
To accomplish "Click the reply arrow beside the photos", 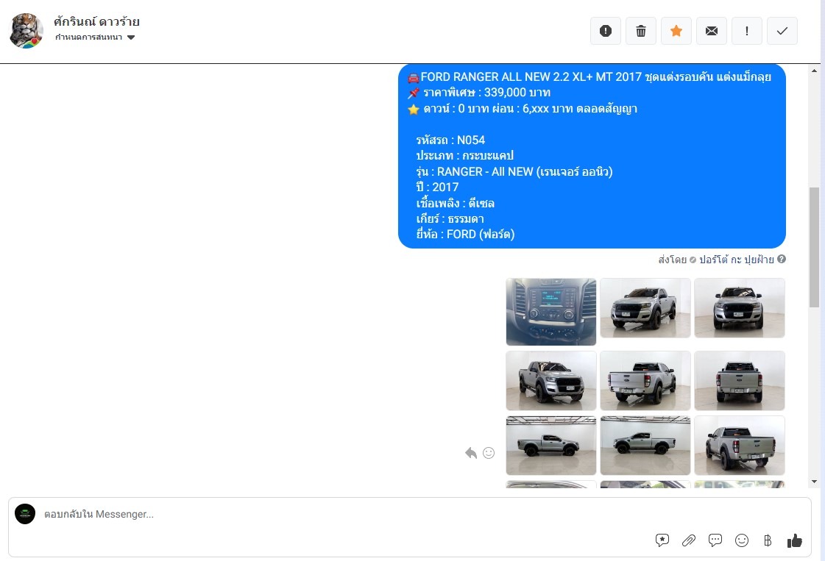I will click(x=471, y=453).
